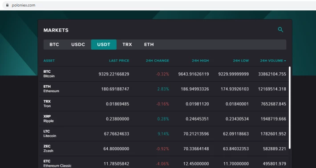Click Ripple 24h low 0.23430534
The image size is (316, 168).
pyautogui.click(x=237, y=119)
